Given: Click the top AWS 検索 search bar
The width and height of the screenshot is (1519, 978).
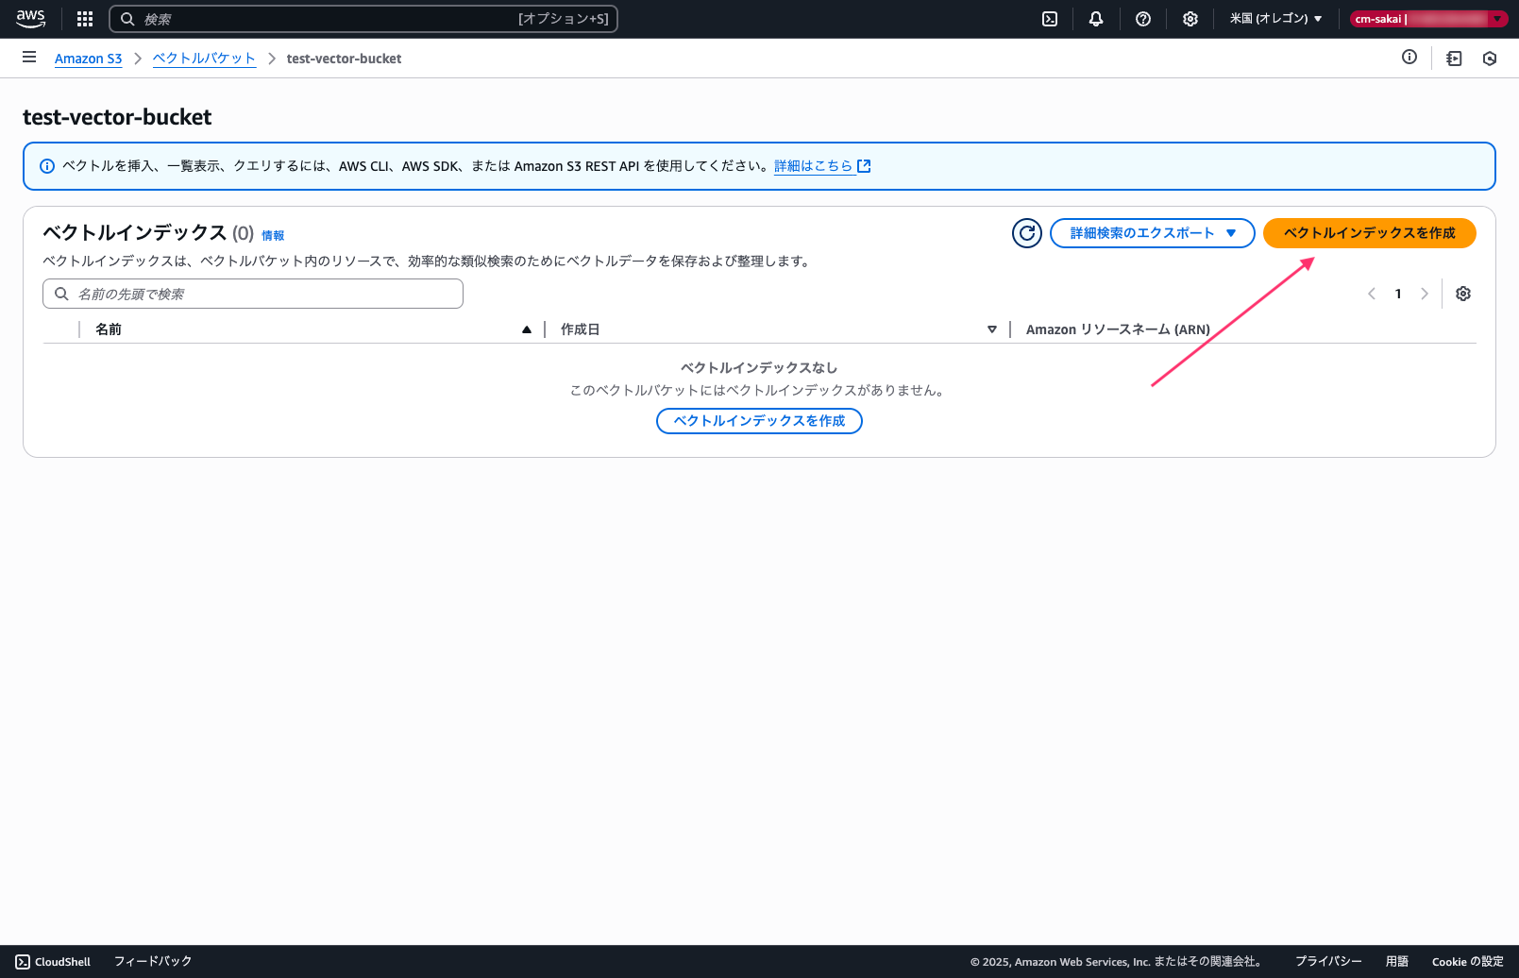Looking at the screenshot, I should pyautogui.click(x=363, y=19).
